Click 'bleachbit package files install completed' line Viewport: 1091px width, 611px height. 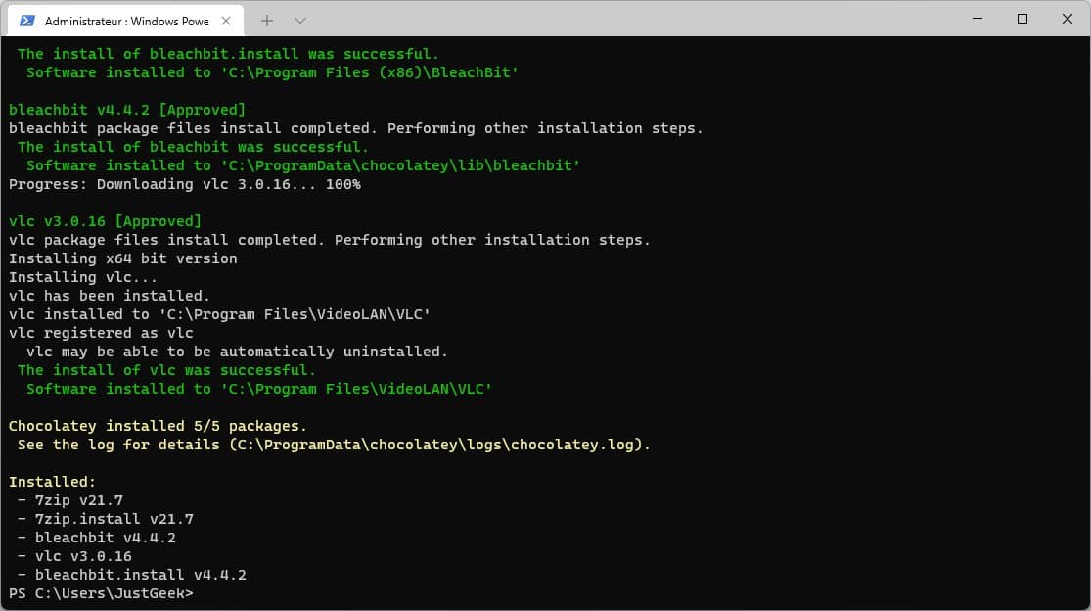pos(355,128)
